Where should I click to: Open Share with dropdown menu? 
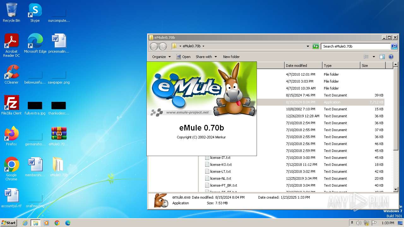206,57
